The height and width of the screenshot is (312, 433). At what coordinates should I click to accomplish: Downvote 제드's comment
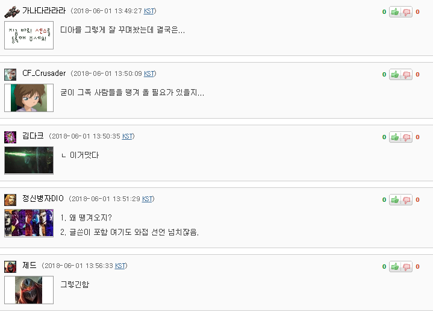(x=407, y=266)
